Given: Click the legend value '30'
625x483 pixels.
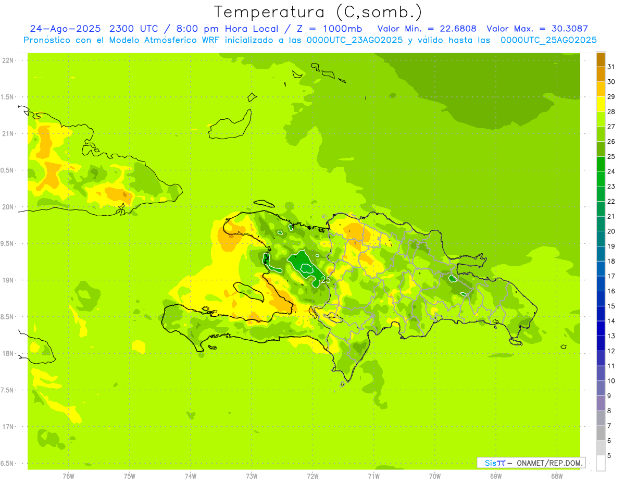Looking at the screenshot, I should click(x=611, y=82).
